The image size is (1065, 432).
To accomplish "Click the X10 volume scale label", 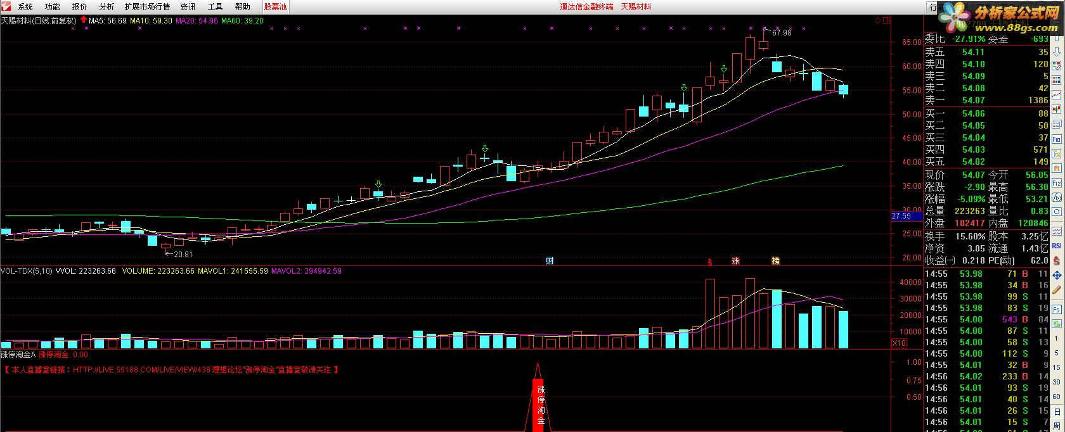I will pos(899,343).
